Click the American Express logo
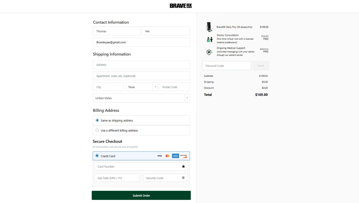This screenshot has width=359, height=203. pyautogui.click(x=175, y=156)
